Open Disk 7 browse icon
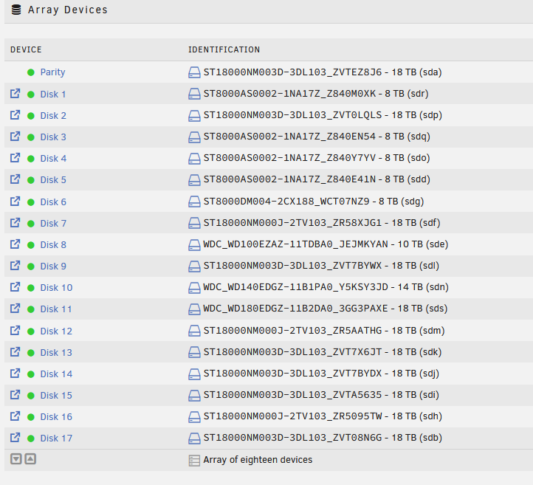The width and height of the screenshot is (533, 485). pyautogui.click(x=15, y=223)
